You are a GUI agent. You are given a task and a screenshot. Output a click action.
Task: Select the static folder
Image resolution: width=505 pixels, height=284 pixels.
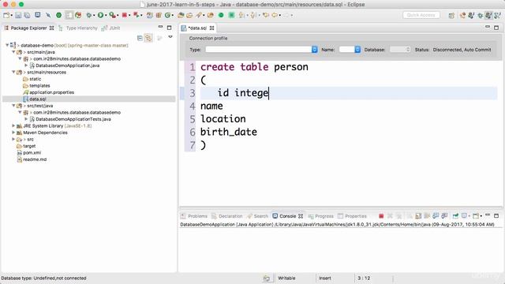(x=35, y=79)
